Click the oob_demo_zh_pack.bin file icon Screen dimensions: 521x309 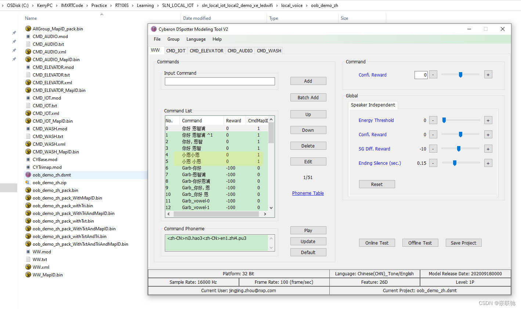click(x=28, y=190)
